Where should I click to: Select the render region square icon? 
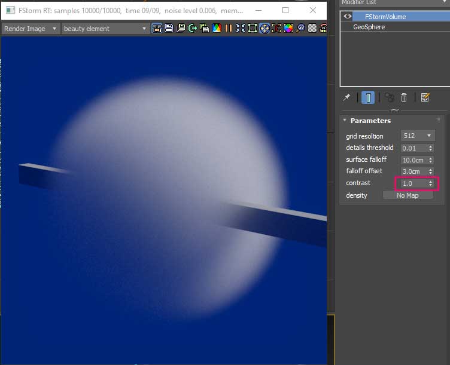(x=253, y=29)
